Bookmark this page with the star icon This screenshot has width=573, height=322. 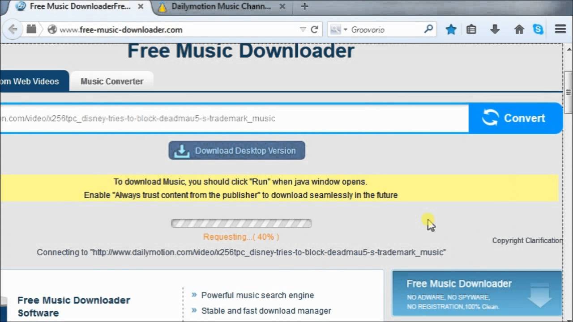[x=451, y=30]
